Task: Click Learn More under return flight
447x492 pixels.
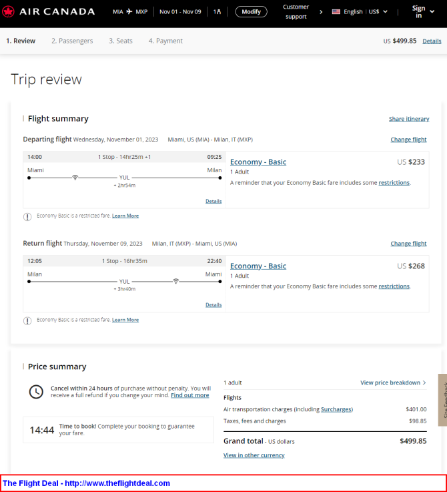Action: [125, 320]
